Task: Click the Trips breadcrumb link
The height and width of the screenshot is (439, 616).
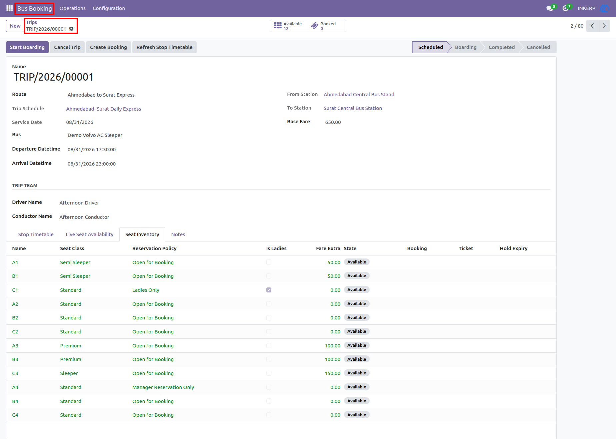Action: tap(32, 22)
